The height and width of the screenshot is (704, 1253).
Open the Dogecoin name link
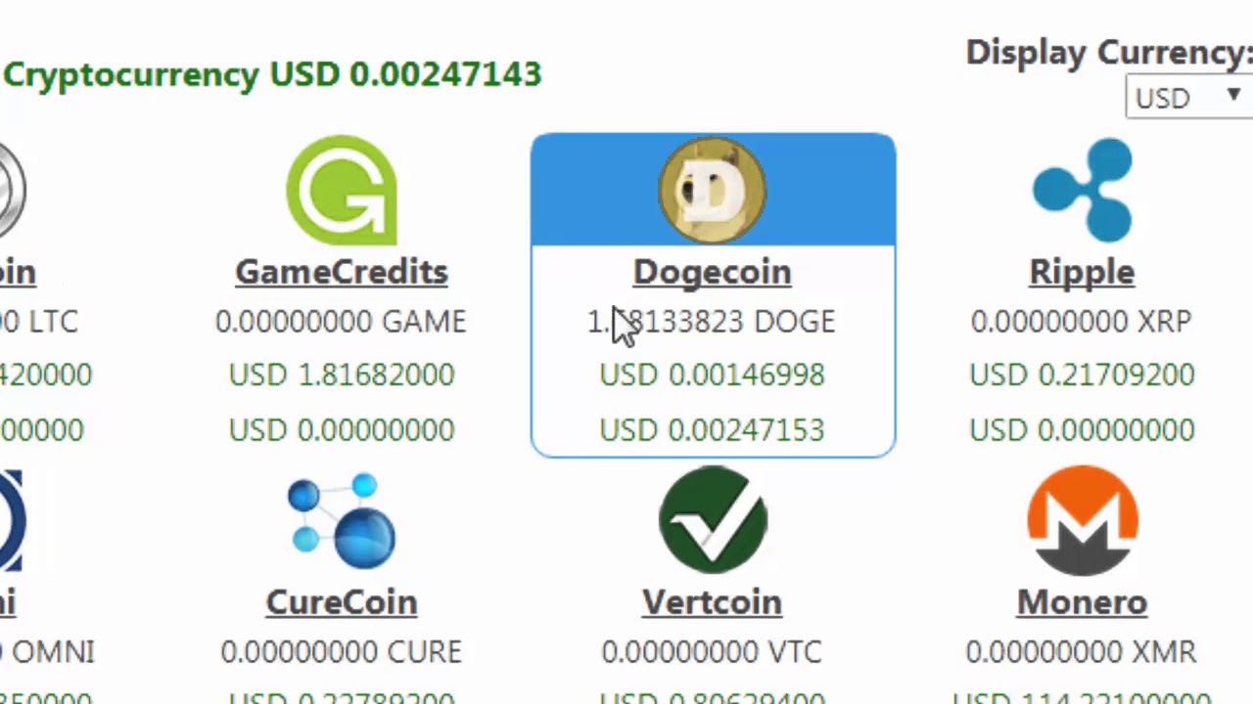[713, 272]
